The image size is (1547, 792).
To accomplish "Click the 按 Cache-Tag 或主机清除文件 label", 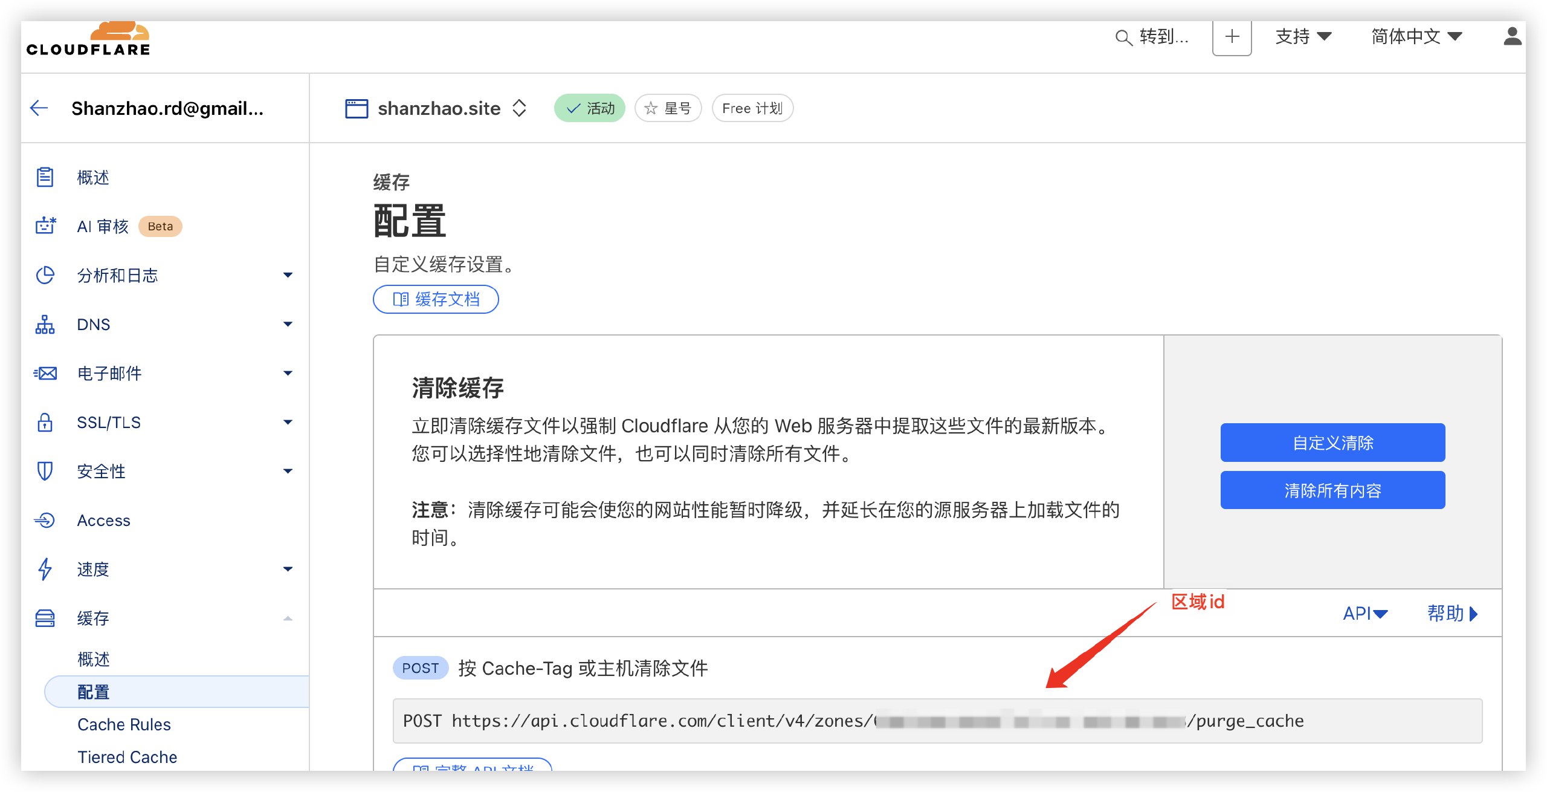I will [583, 668].
